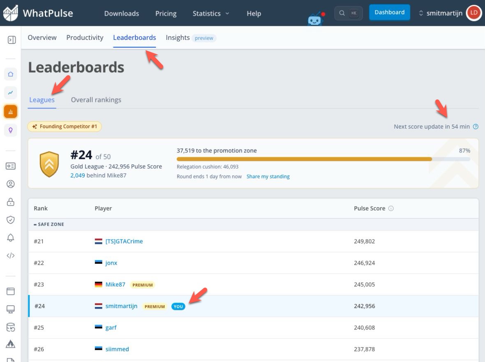Collapse the SAFE ZONE section header

49,224
